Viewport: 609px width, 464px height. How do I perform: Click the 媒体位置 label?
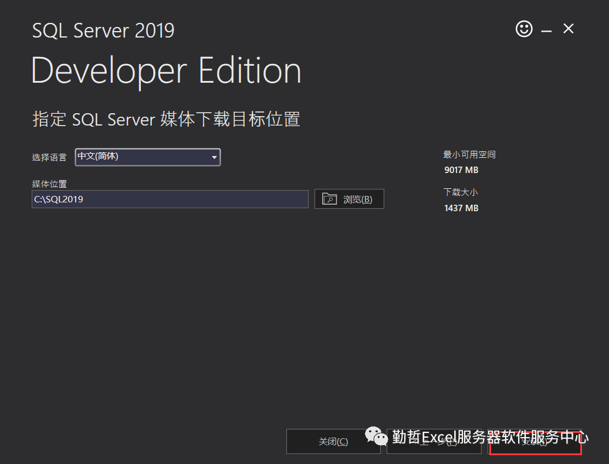coord(49,184)
